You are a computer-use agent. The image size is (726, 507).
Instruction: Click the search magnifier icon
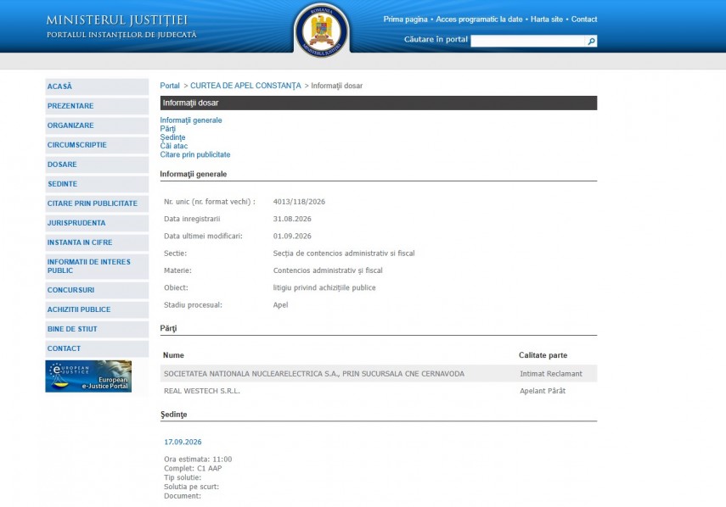click(591, 42)
